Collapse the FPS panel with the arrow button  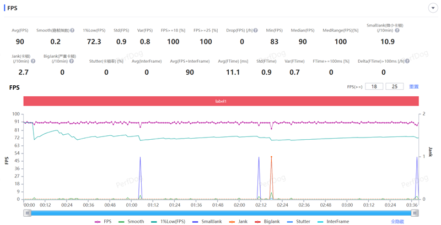pyautogui.click(x=433, y=8)
